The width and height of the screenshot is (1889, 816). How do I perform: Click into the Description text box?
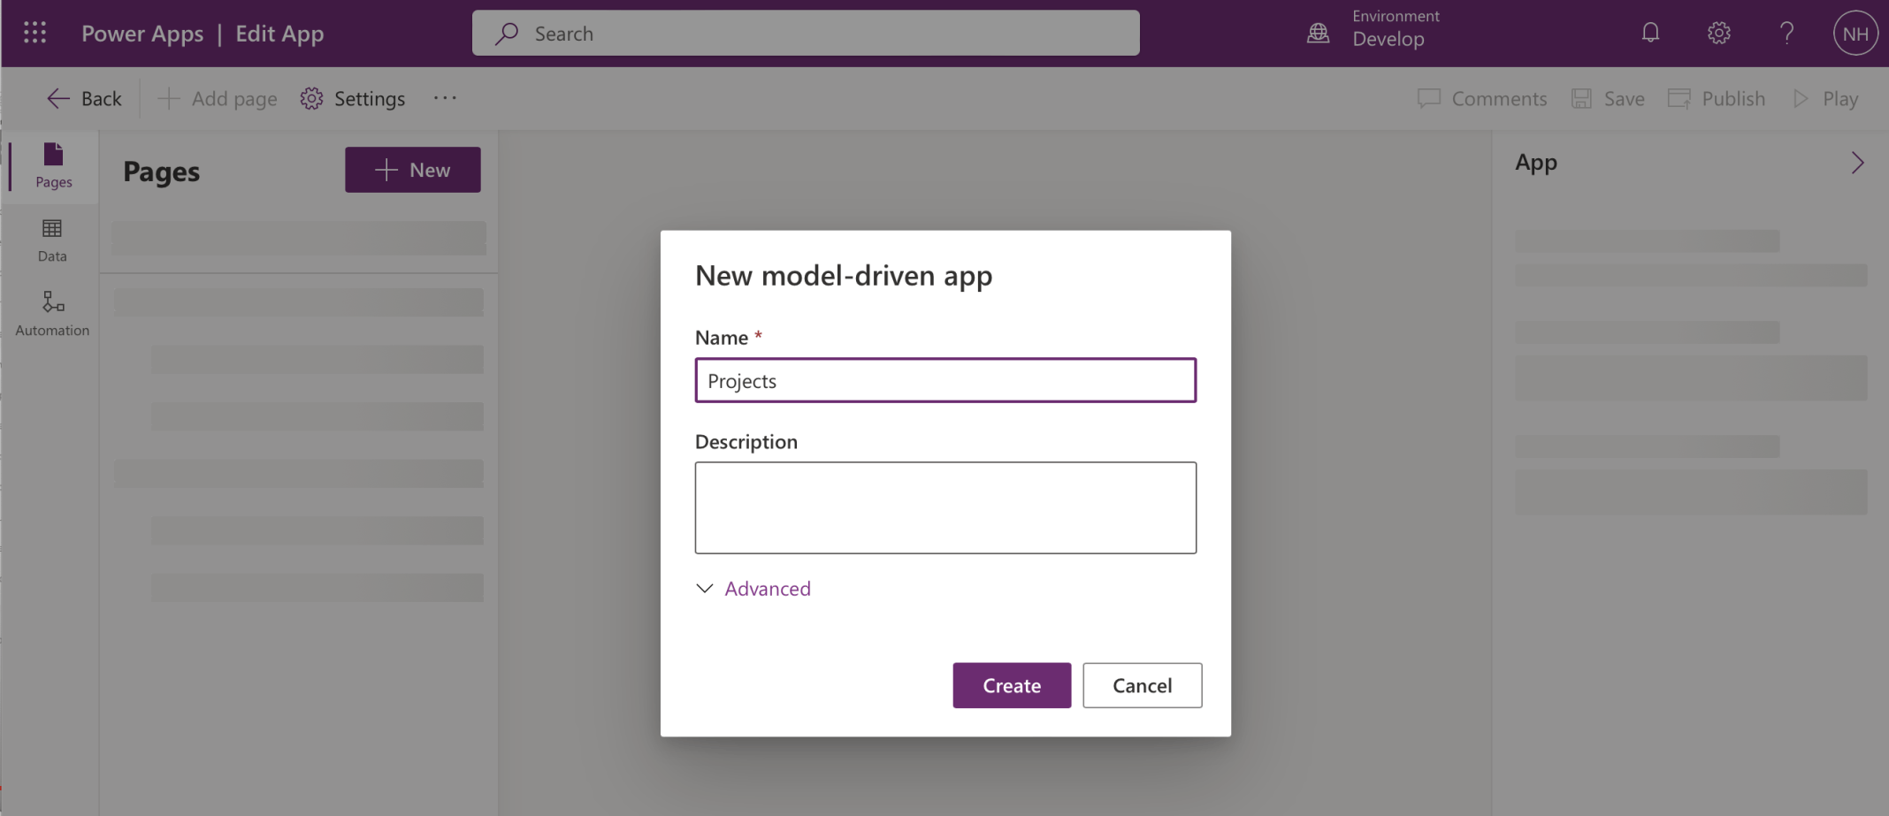click(945, 507)
